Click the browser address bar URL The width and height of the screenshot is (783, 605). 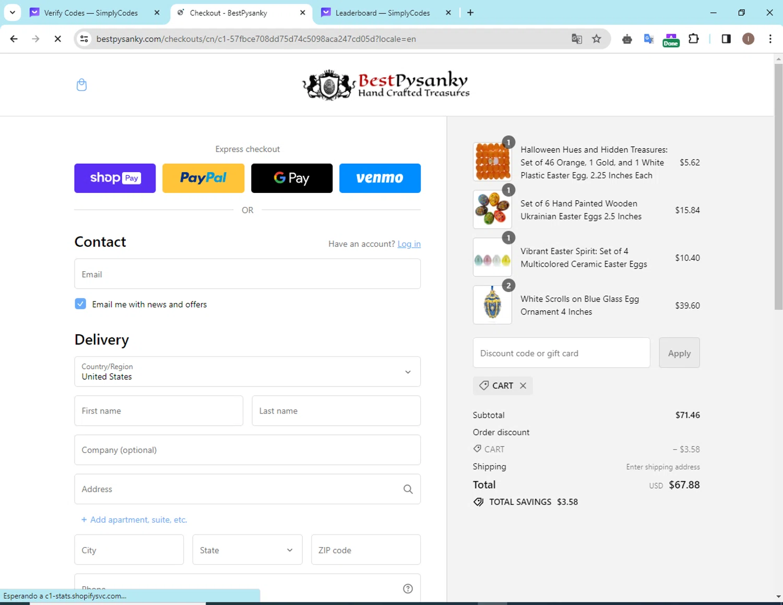256,39
